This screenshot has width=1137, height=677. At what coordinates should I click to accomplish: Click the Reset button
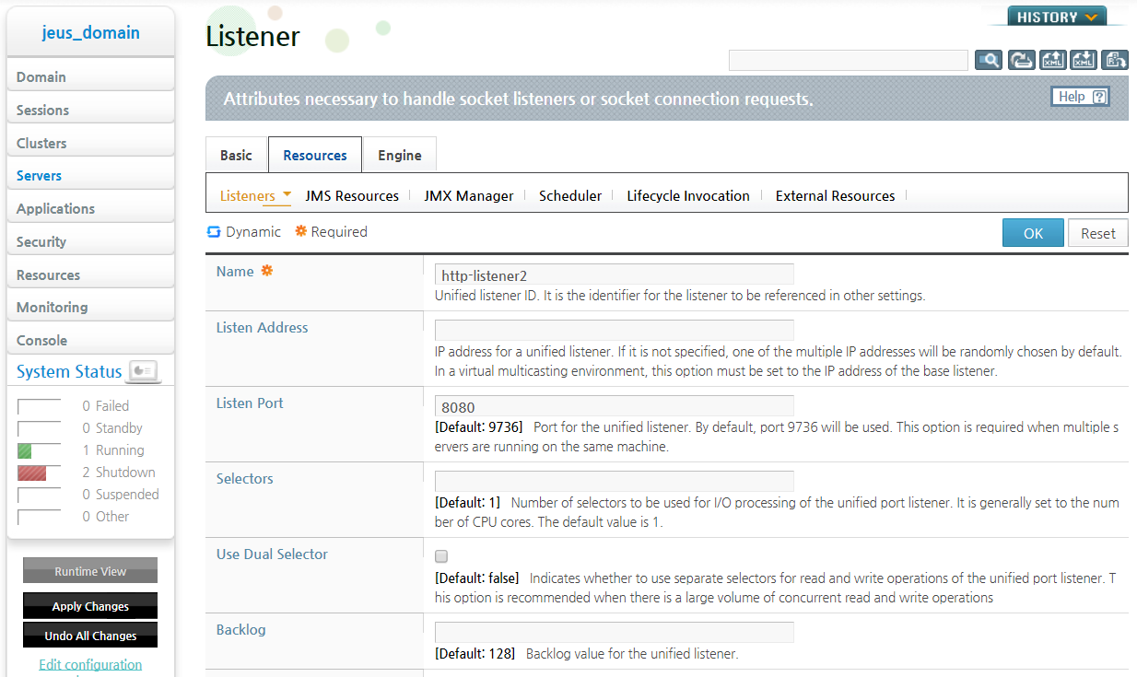[x=1098, y=233]
